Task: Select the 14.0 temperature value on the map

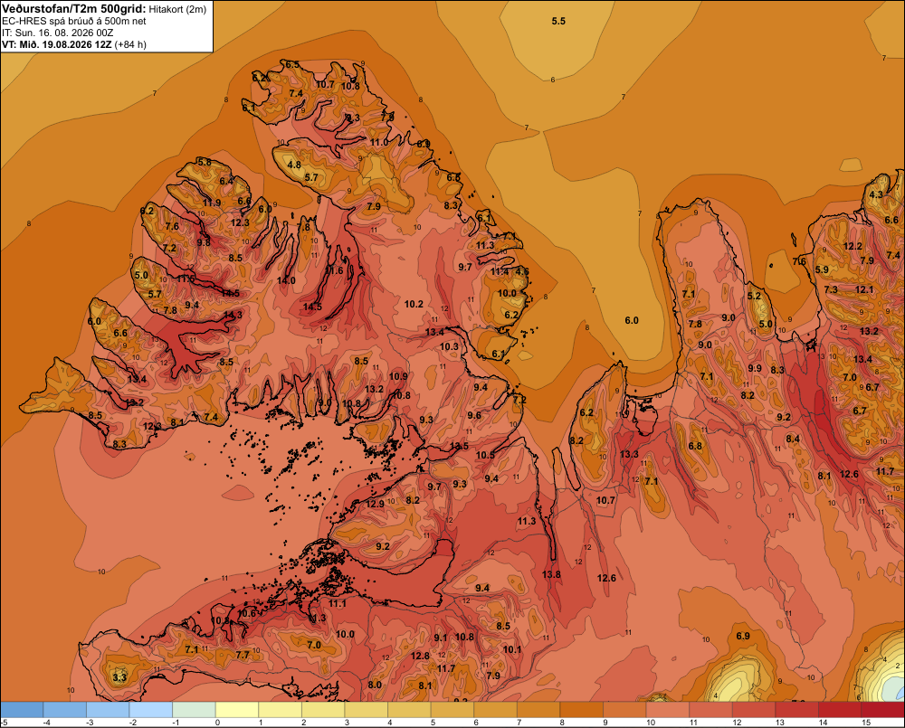Action: [x=286, y=281]
